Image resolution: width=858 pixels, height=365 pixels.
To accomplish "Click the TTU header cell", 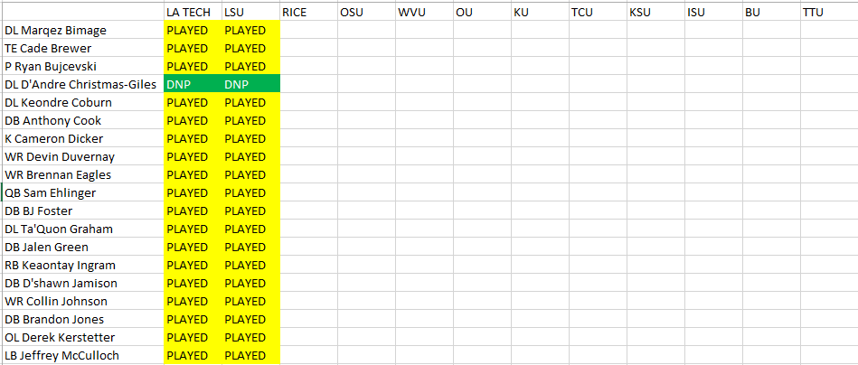I will [829, 12].
